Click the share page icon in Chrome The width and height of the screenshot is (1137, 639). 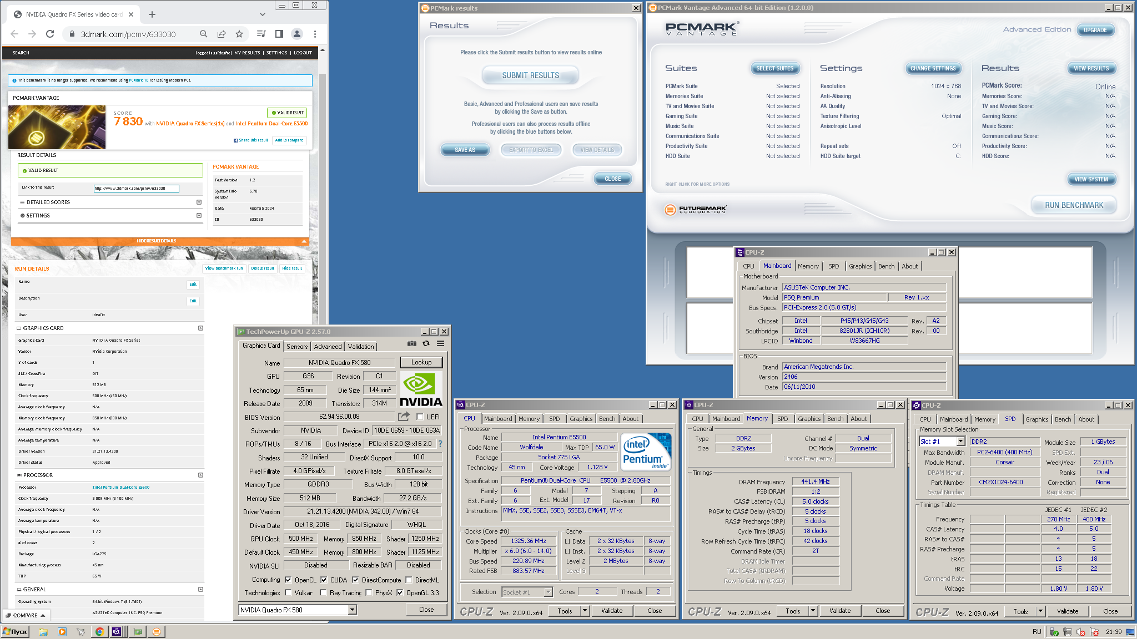click(222, 34)
